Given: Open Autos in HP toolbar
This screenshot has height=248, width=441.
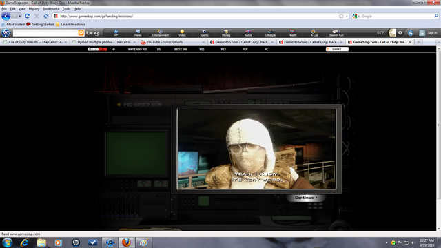Looking at the screenshot, I should [x=248, y=33].
